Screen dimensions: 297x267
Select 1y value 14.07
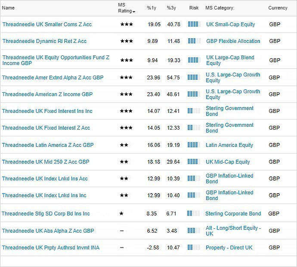click(154, 111)
